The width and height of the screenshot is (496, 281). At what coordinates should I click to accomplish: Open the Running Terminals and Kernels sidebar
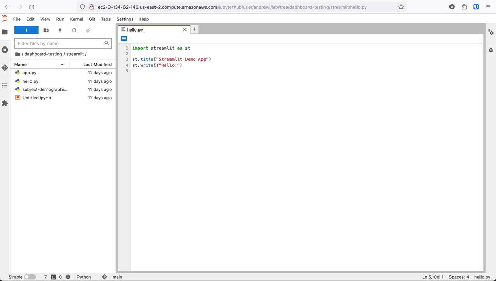pos(5,50)
